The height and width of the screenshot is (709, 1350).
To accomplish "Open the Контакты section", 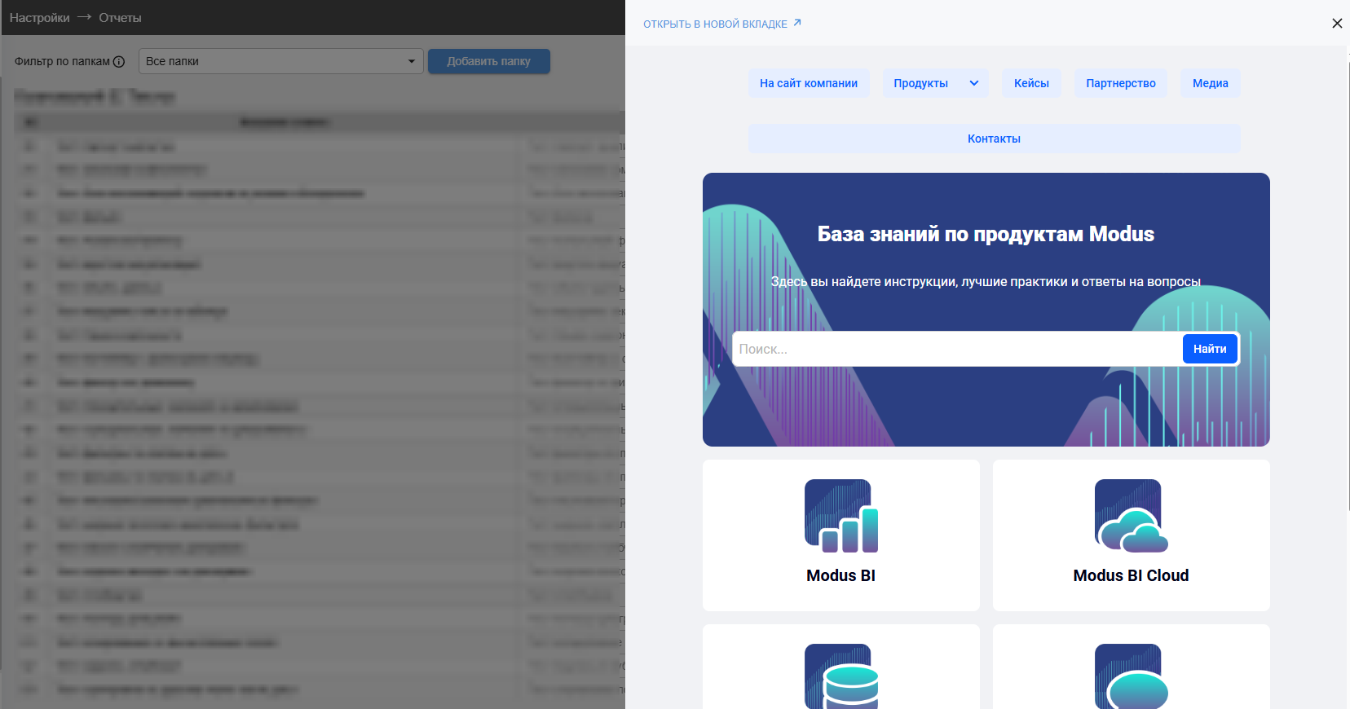I will click(994, 139).
